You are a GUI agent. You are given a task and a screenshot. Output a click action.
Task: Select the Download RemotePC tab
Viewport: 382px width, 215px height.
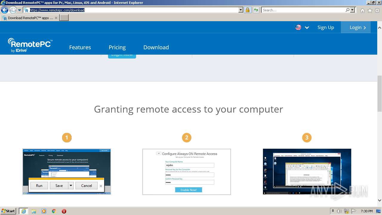coord(30,18)
